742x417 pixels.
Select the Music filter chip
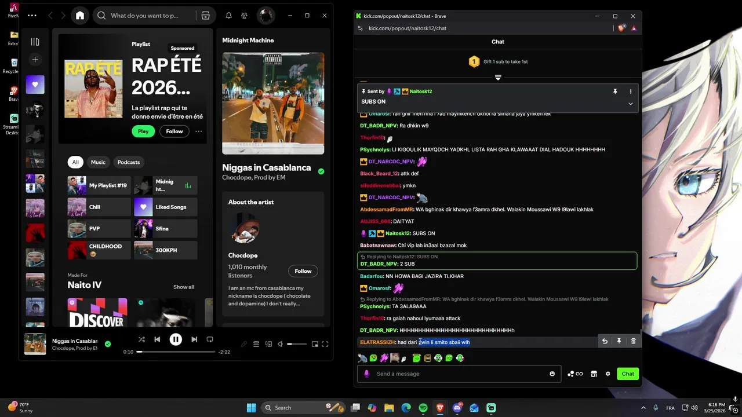pos(98,162)
